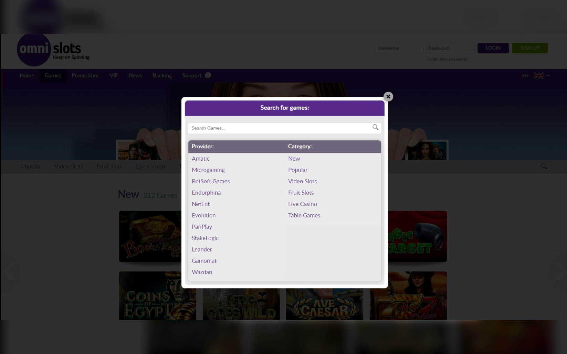Image resolution: width=567 pixels, height=354 pixels.
Task: Open the Home menu item
Action: (27, 75)
